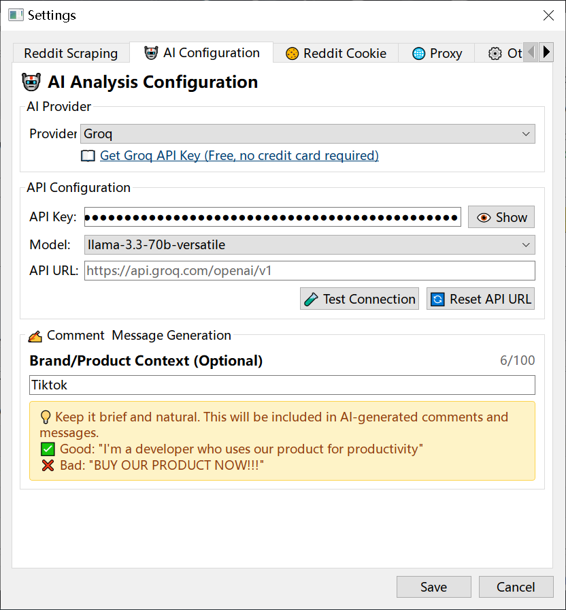Image resolution: width=566 pixels, height=610 pixels.
Task: Click the cookie icon on Reddit Cookie tab
Action: [x=292, y=52]
